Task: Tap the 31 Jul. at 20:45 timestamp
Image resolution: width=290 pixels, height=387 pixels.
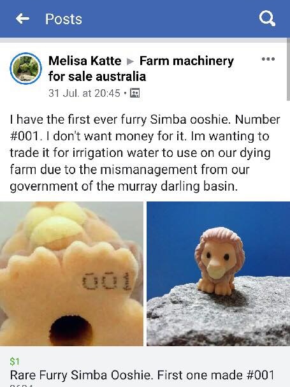Action: 84,93
